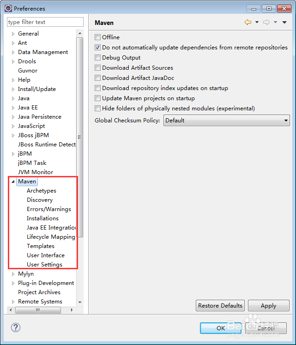This screenshot has width=296, height=345.
Task: Focus the type filter text field
Action: [45, 22]
